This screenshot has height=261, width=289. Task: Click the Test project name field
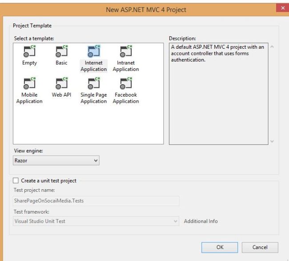pyautogui.click(x=96, y=201)
